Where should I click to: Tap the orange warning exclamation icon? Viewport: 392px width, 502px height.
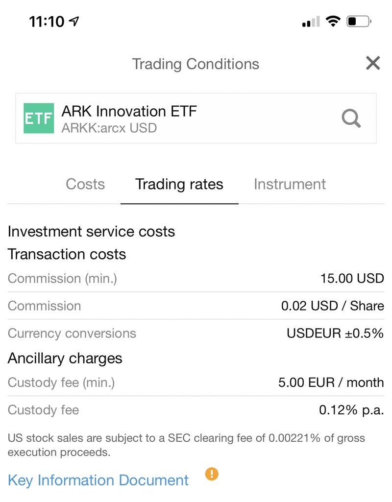tap(212, 474)
